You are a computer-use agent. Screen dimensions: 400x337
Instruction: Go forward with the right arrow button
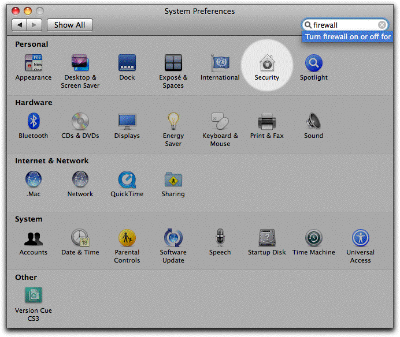click(35, 25)
